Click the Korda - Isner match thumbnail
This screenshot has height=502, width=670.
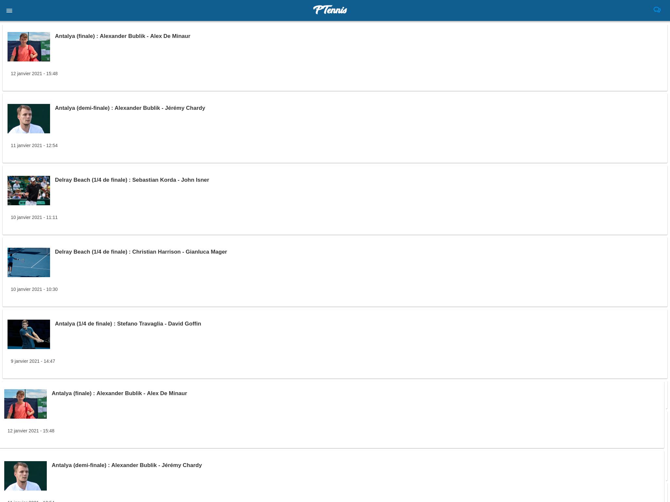29,191
